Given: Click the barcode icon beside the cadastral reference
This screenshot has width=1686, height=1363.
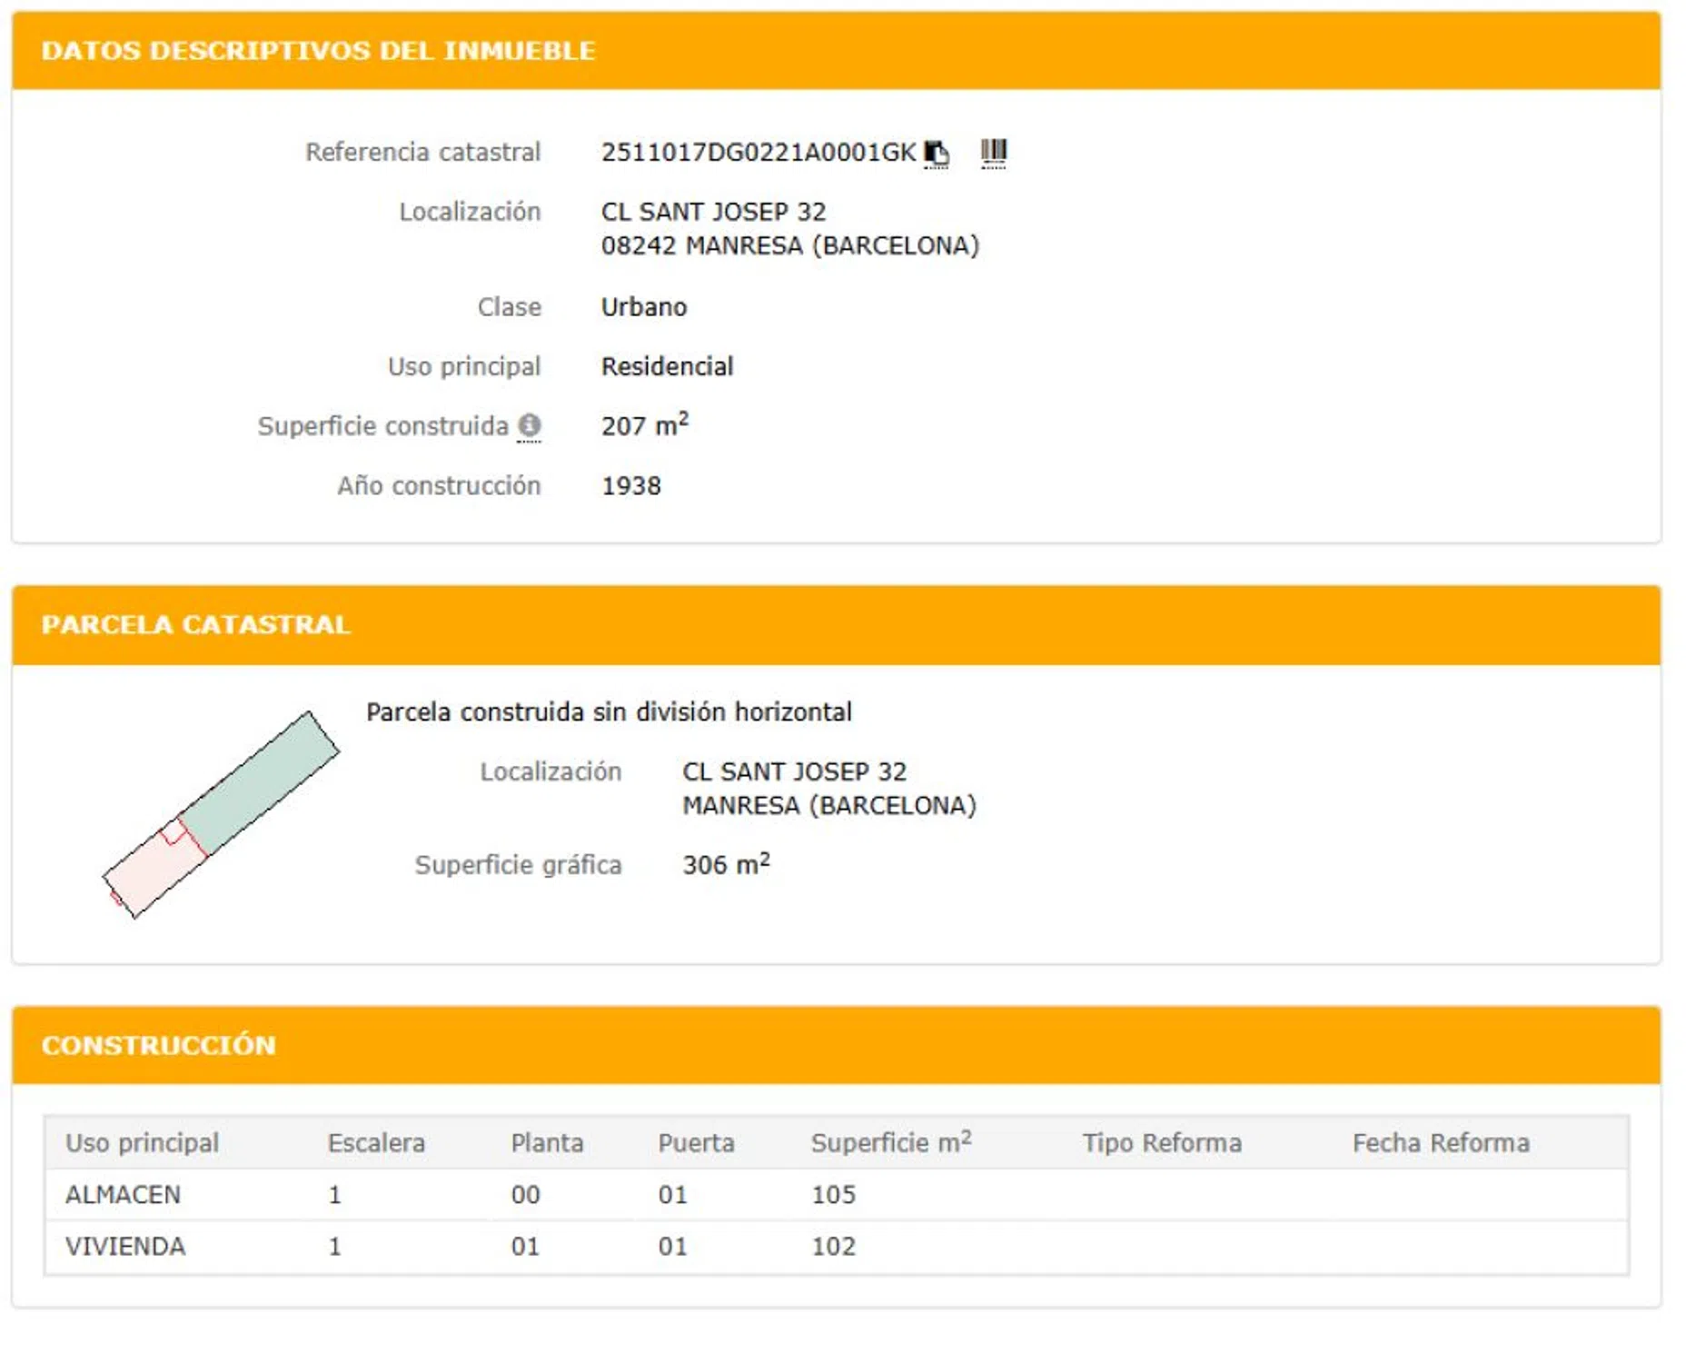Looking at the screenshot, I should (993, 152).
